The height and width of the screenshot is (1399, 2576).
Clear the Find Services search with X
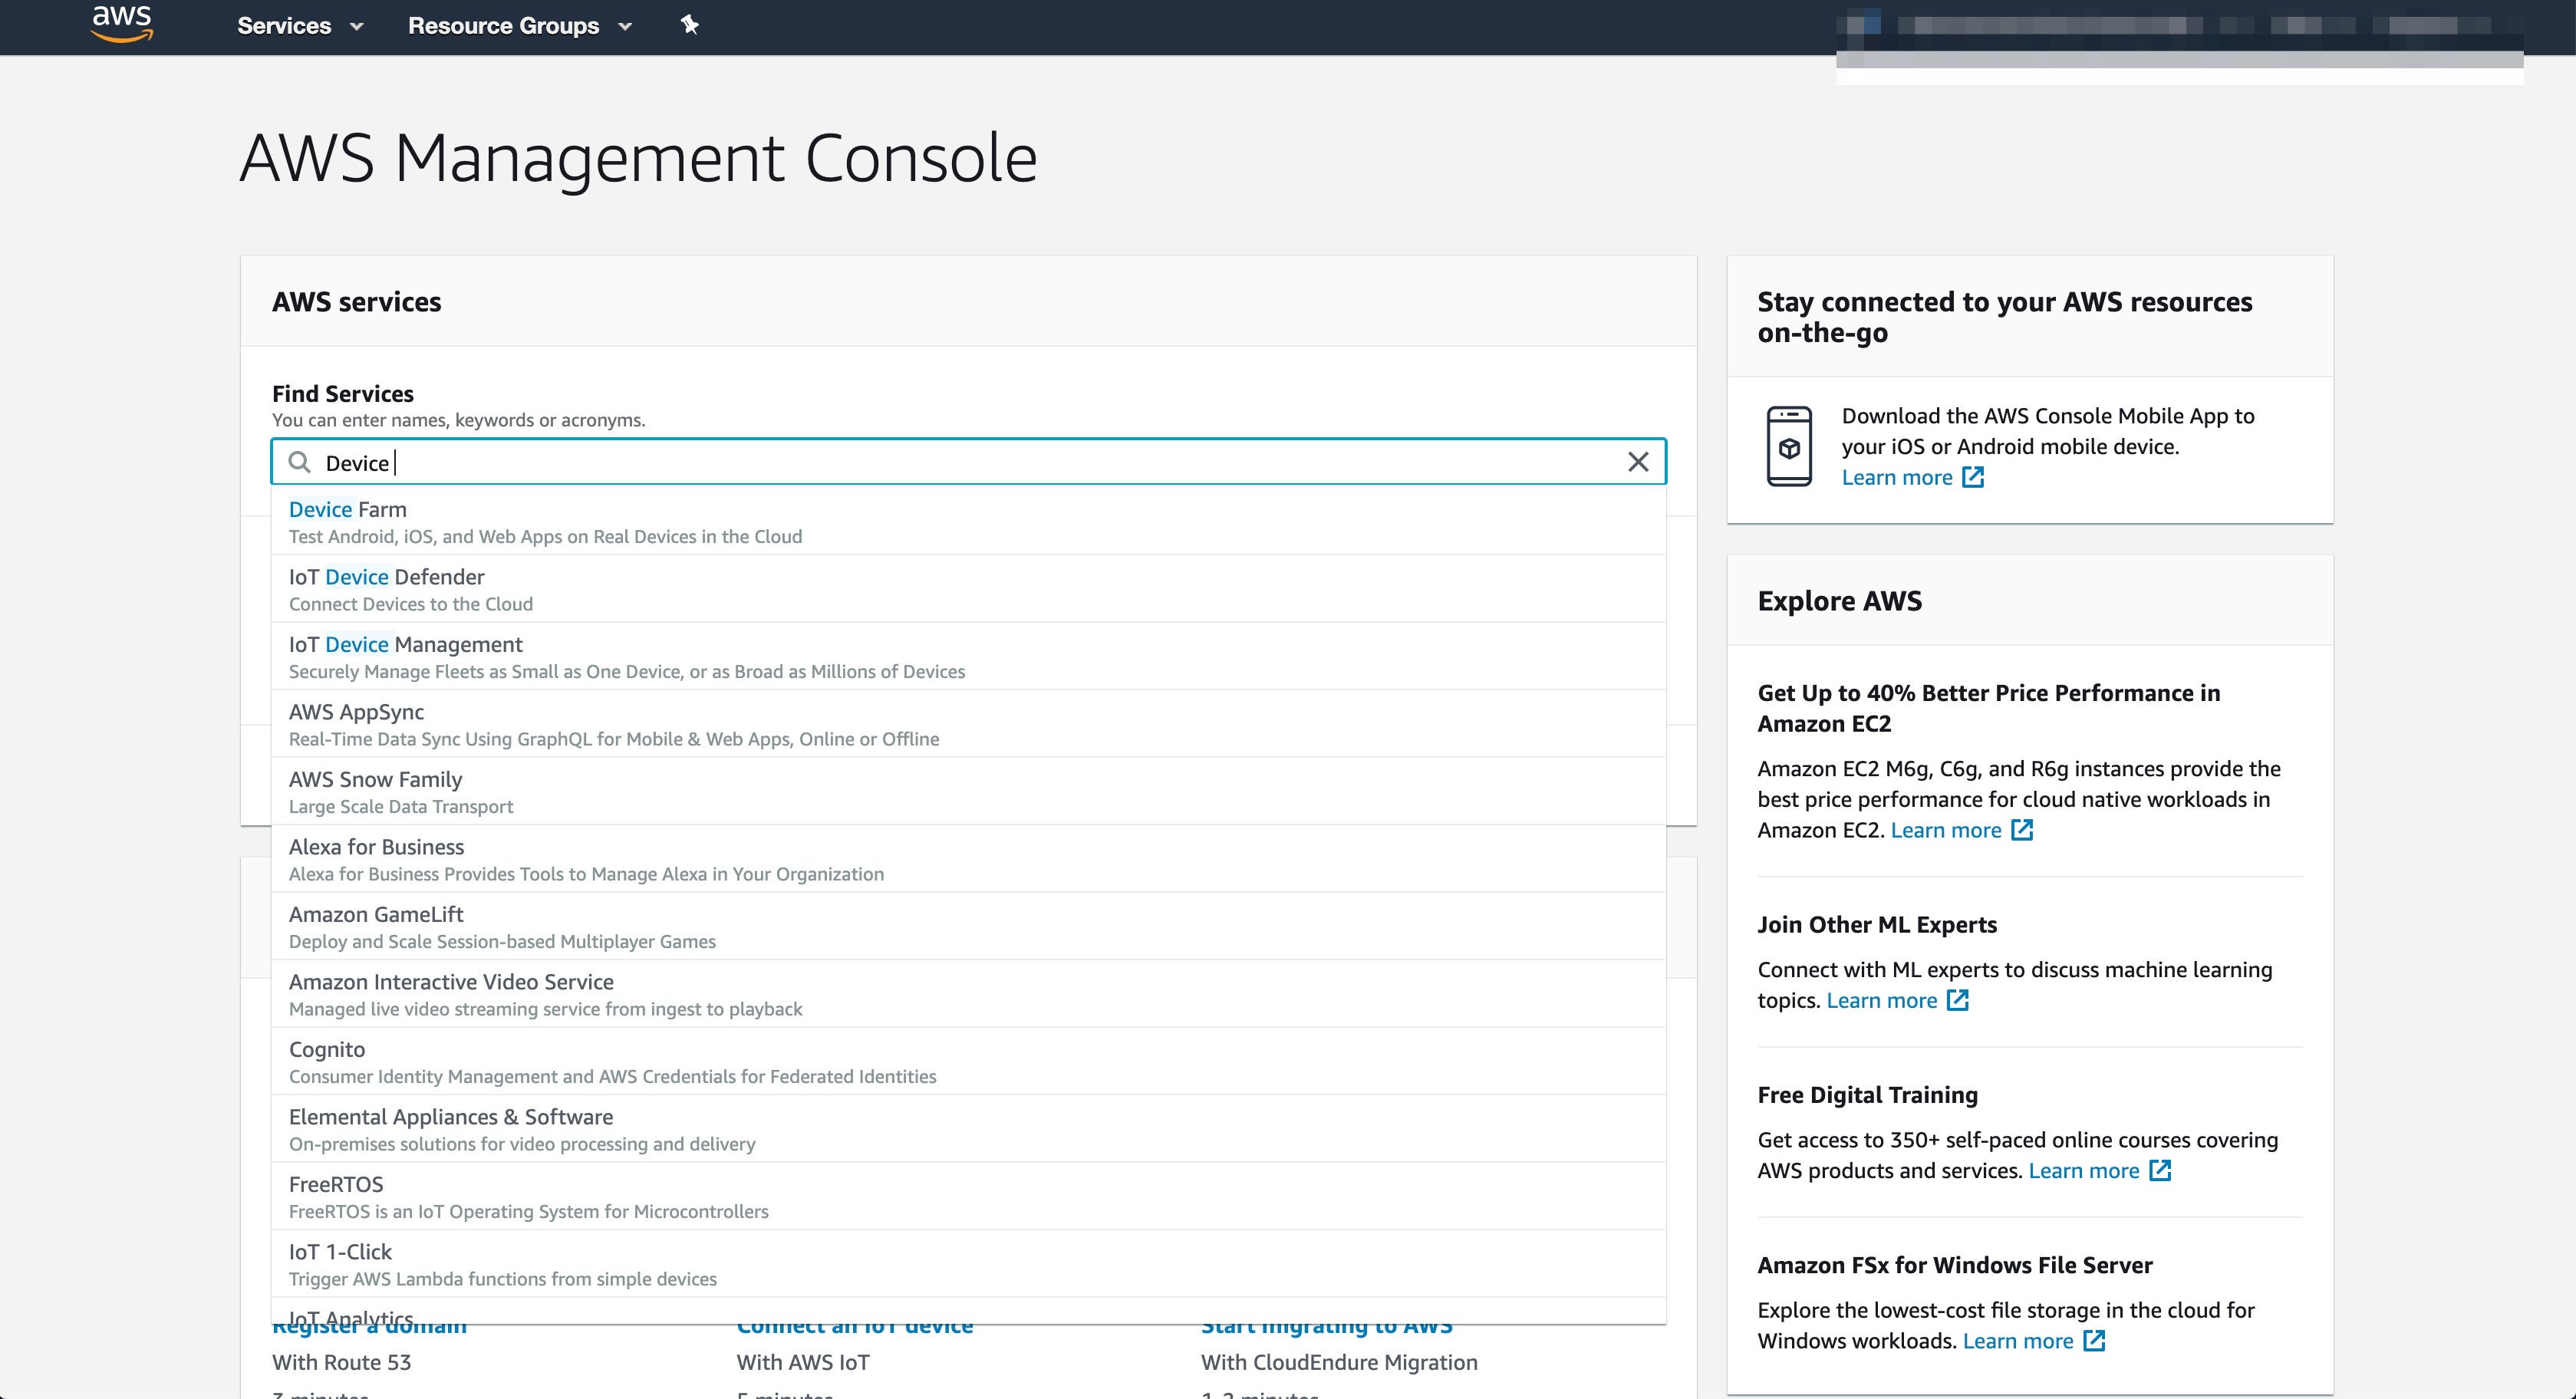[1637, 462]
